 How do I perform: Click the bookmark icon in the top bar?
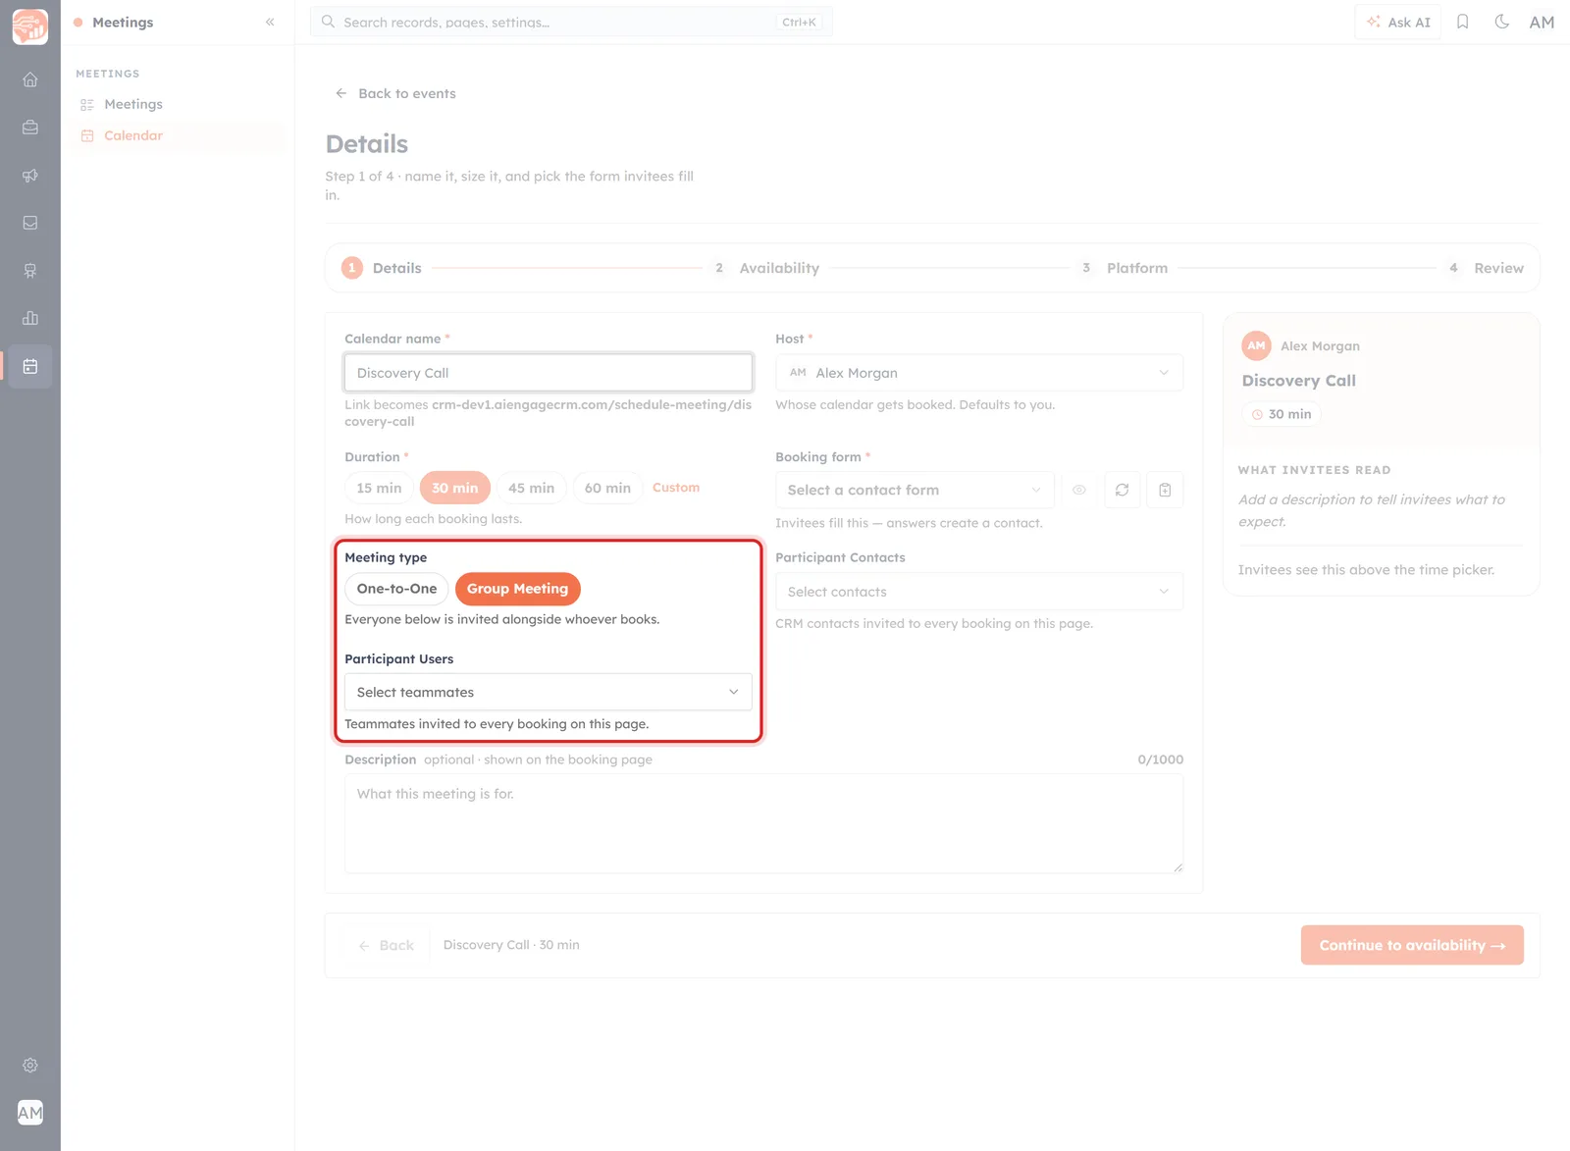click(1462, 22)
